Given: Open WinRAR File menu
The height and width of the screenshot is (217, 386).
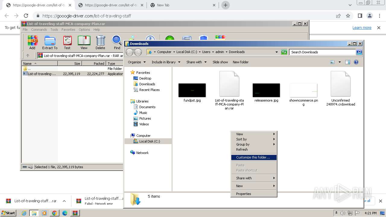Looking at the screenshot, I should [x=25, y=30].
